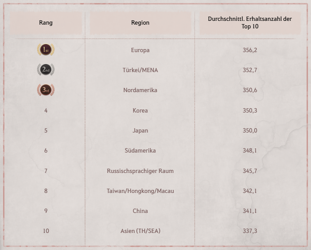
Task: Select the 337,3 value in last row
Action: point(250,231)
